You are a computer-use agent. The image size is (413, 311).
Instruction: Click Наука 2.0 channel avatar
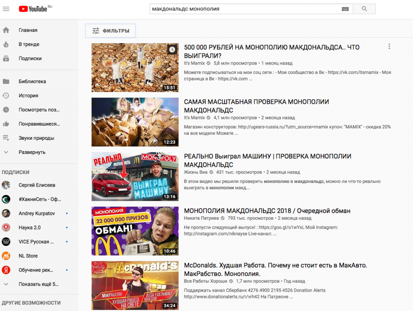coord(6,227)
